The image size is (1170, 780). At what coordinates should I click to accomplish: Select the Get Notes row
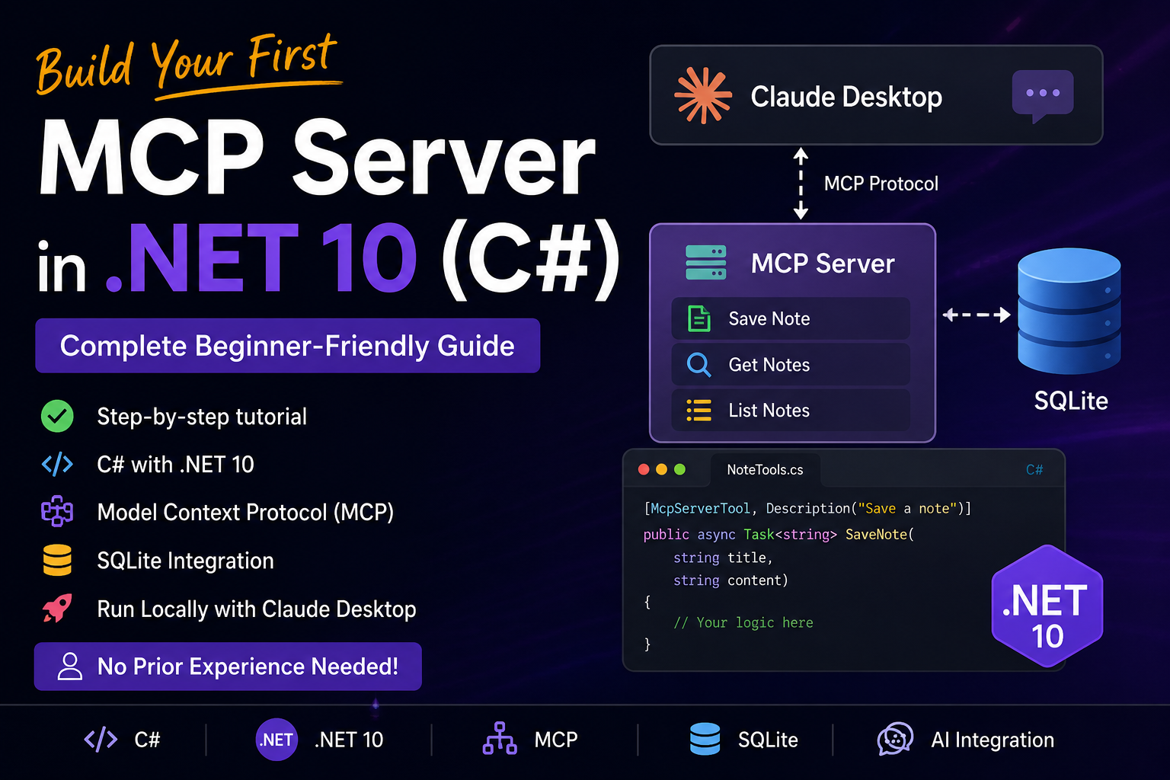[791, 365]
